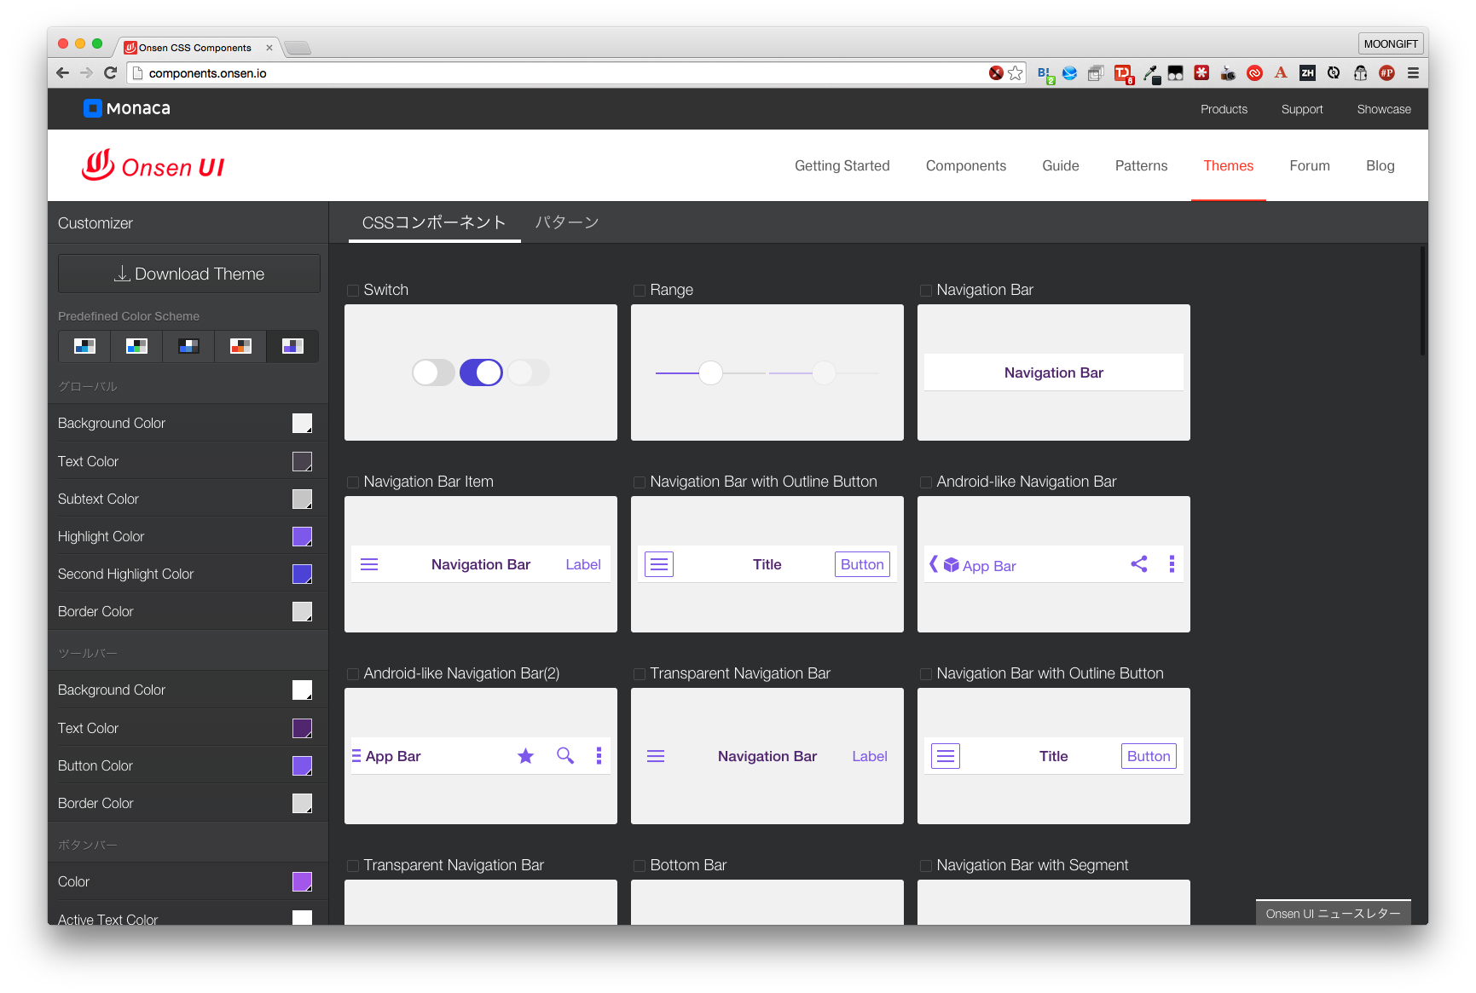Viewport: 1476px width, 993px height.
Task: Click the Onsen UI logo
Action: pyautogui.click(x=153, y=166)
